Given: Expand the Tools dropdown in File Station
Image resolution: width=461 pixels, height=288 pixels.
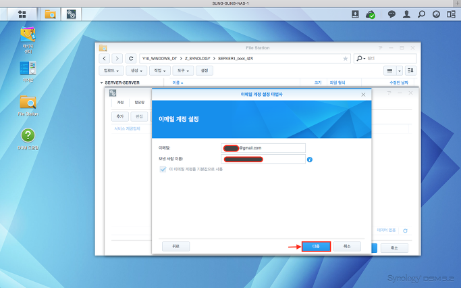Looking at the screenshot, I should (x=183, y=71).
